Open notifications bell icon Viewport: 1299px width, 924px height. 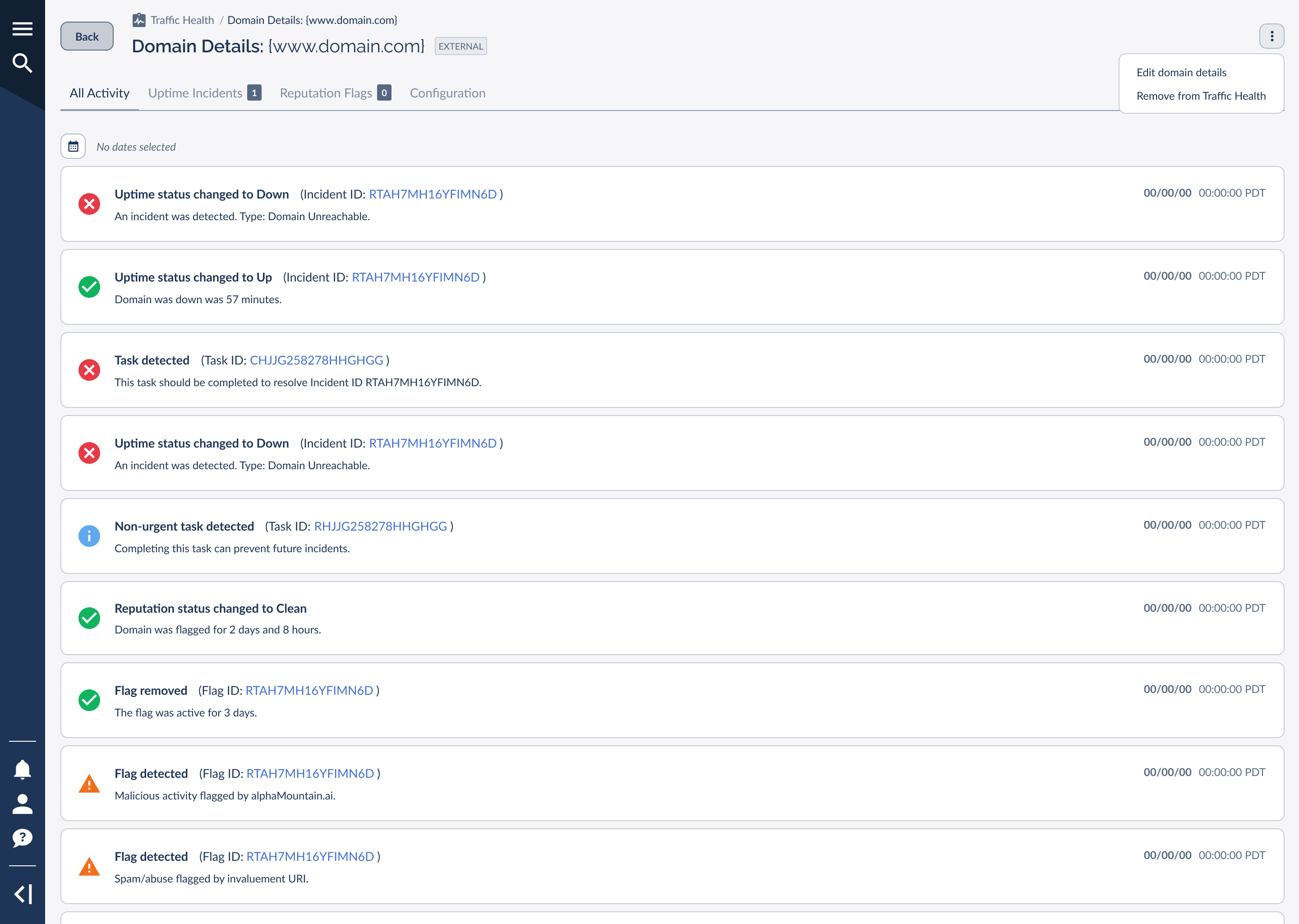click(22, 769)
